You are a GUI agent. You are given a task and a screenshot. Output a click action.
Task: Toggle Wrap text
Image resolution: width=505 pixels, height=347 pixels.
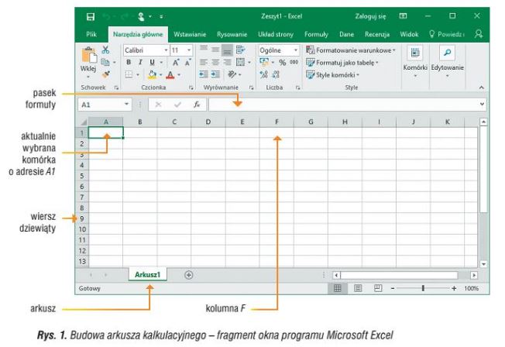[x=240, y=50]
